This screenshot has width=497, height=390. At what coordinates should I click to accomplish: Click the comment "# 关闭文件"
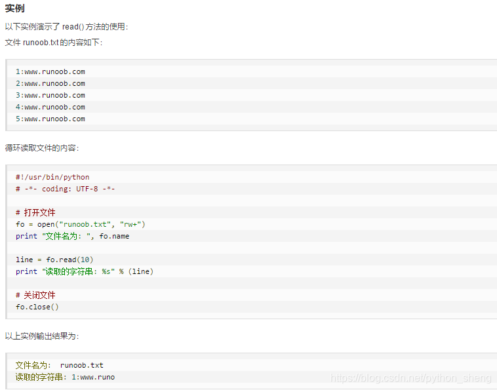tap(35, 295)
